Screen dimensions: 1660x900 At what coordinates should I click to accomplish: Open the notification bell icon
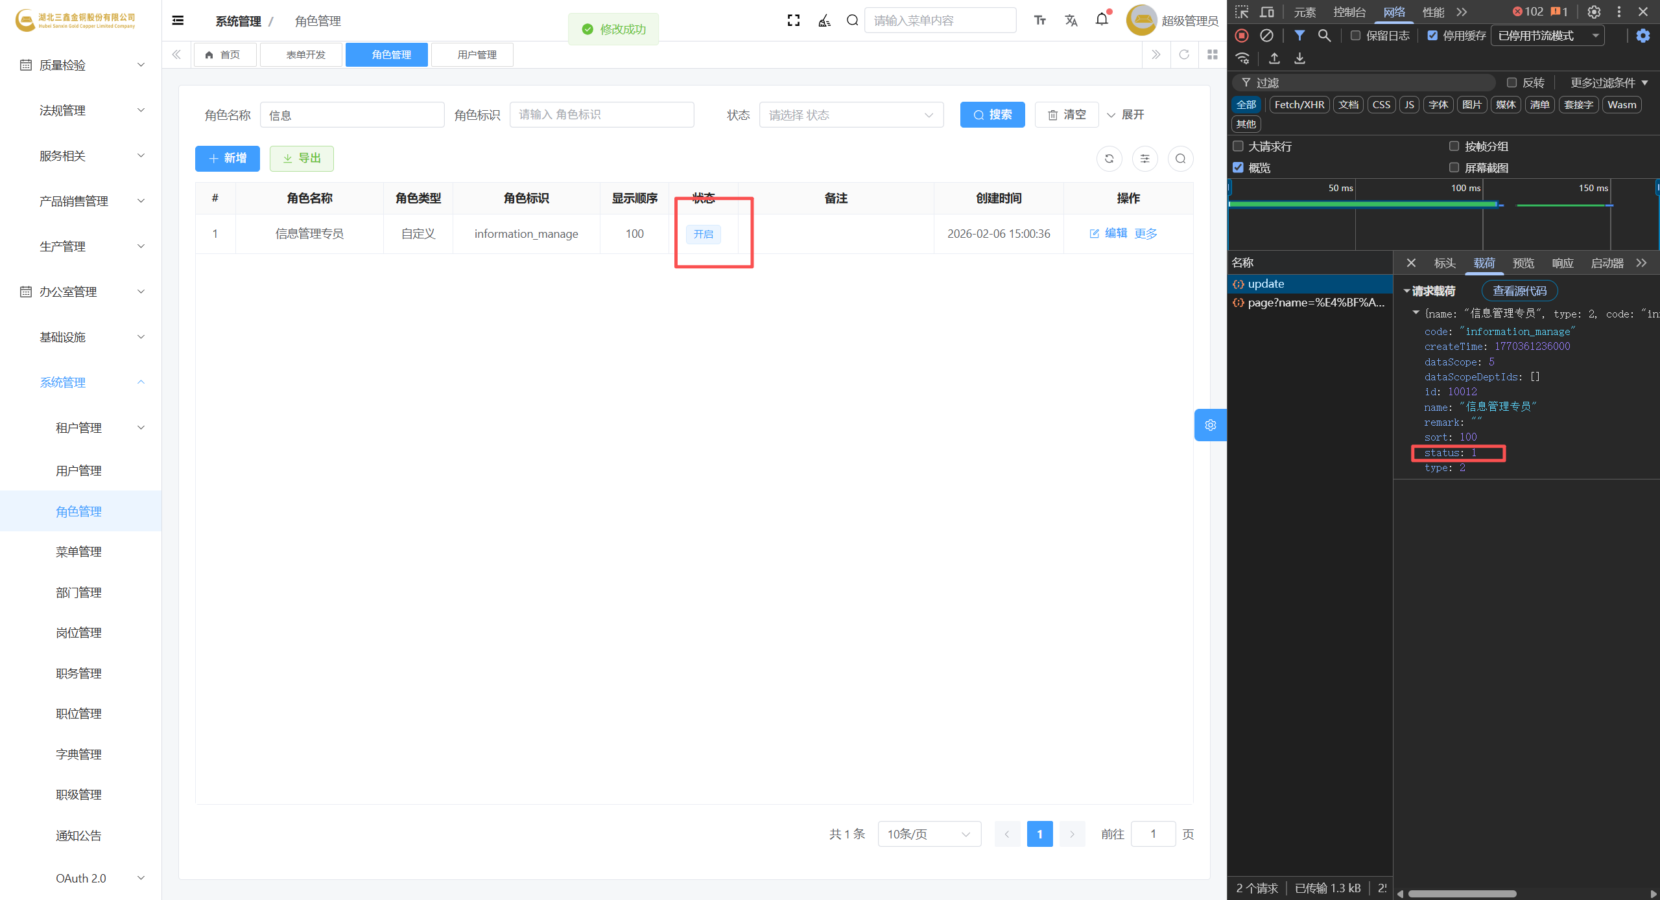(1102, 19)
